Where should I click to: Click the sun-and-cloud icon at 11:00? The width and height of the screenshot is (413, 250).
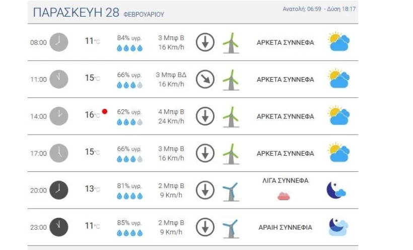(339, 79)
